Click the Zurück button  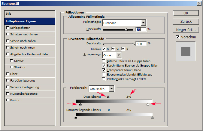coord(186,22)
